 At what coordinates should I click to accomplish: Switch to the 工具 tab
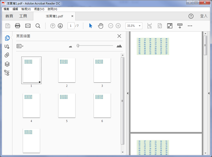coord(23,16)
